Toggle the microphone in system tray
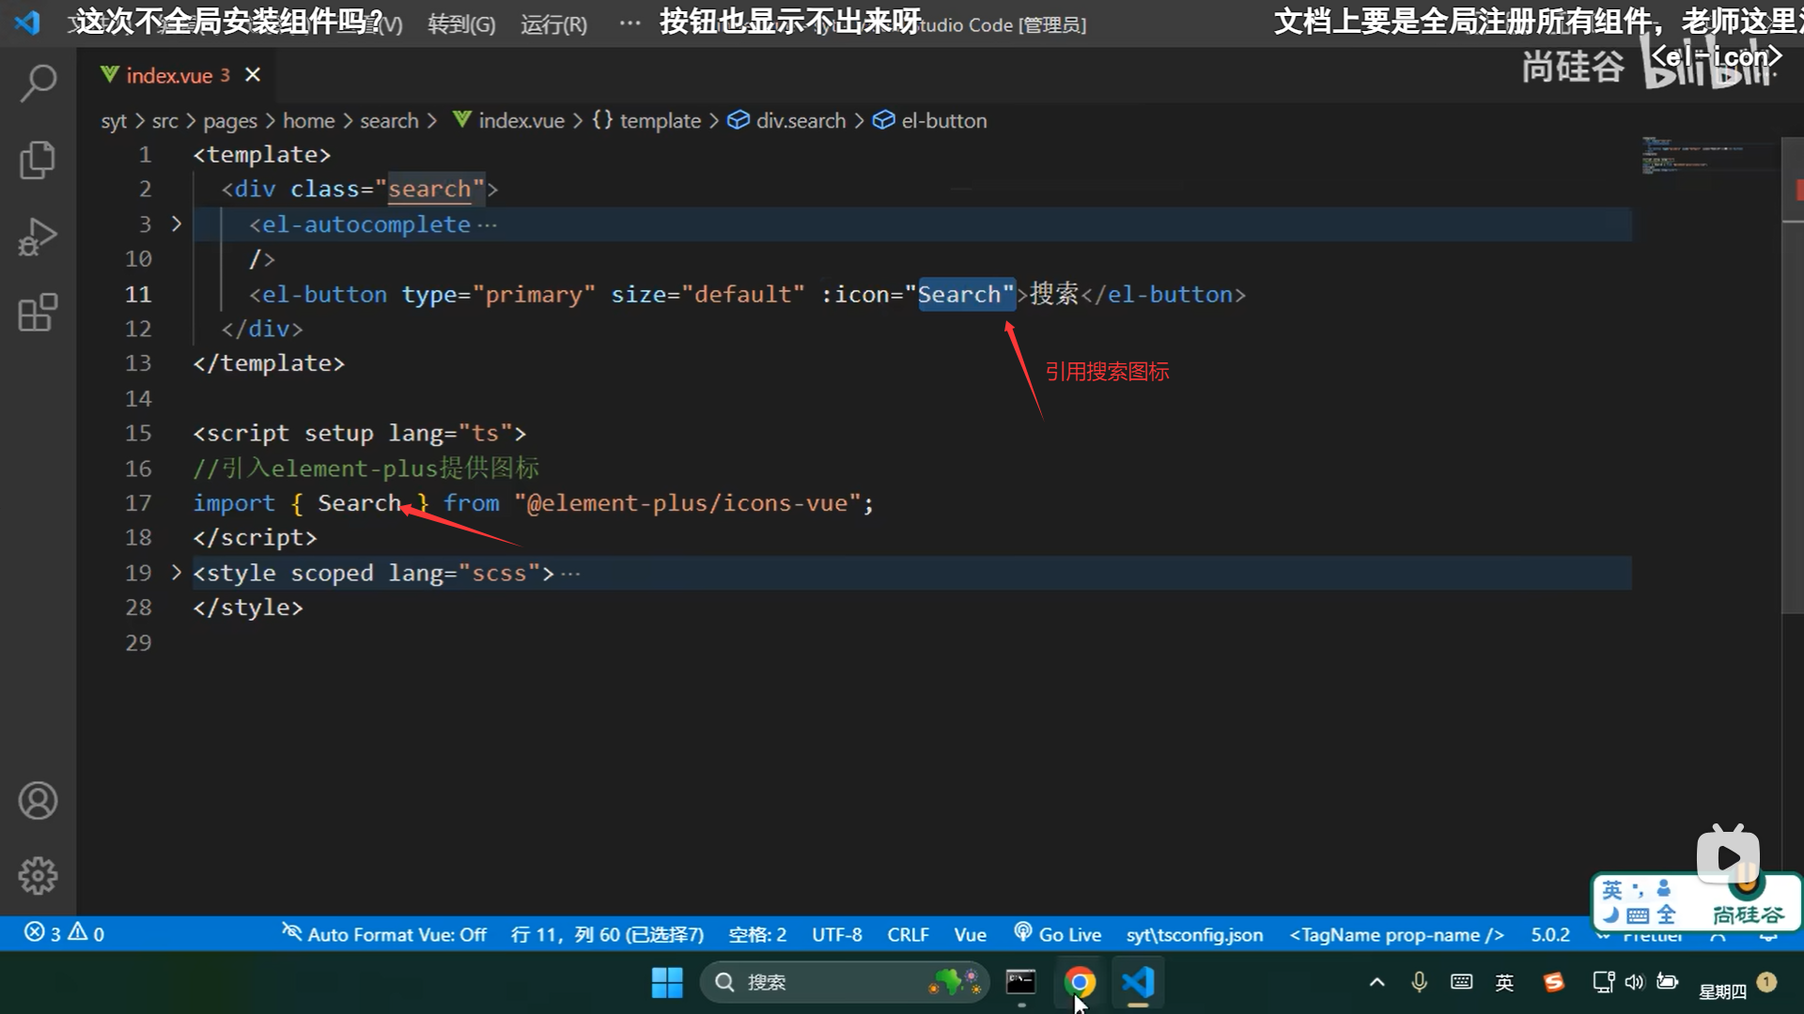This screenshot has height=1014, width=1804. [1419, 982]
